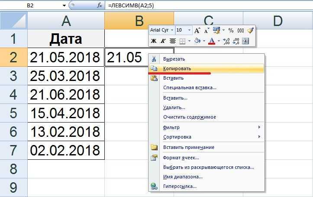Screen dimensions: 313x197
Task: Apply thousands separator format (000)
Action: [241, 30]
